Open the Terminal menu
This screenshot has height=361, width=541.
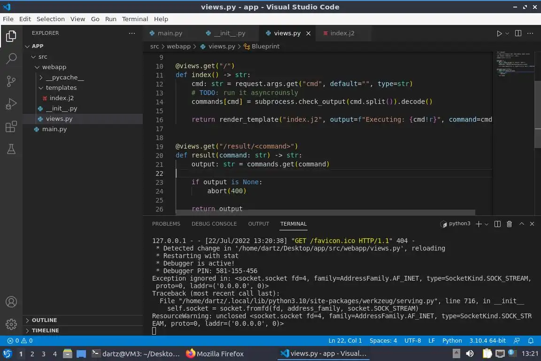coord(135,19)
